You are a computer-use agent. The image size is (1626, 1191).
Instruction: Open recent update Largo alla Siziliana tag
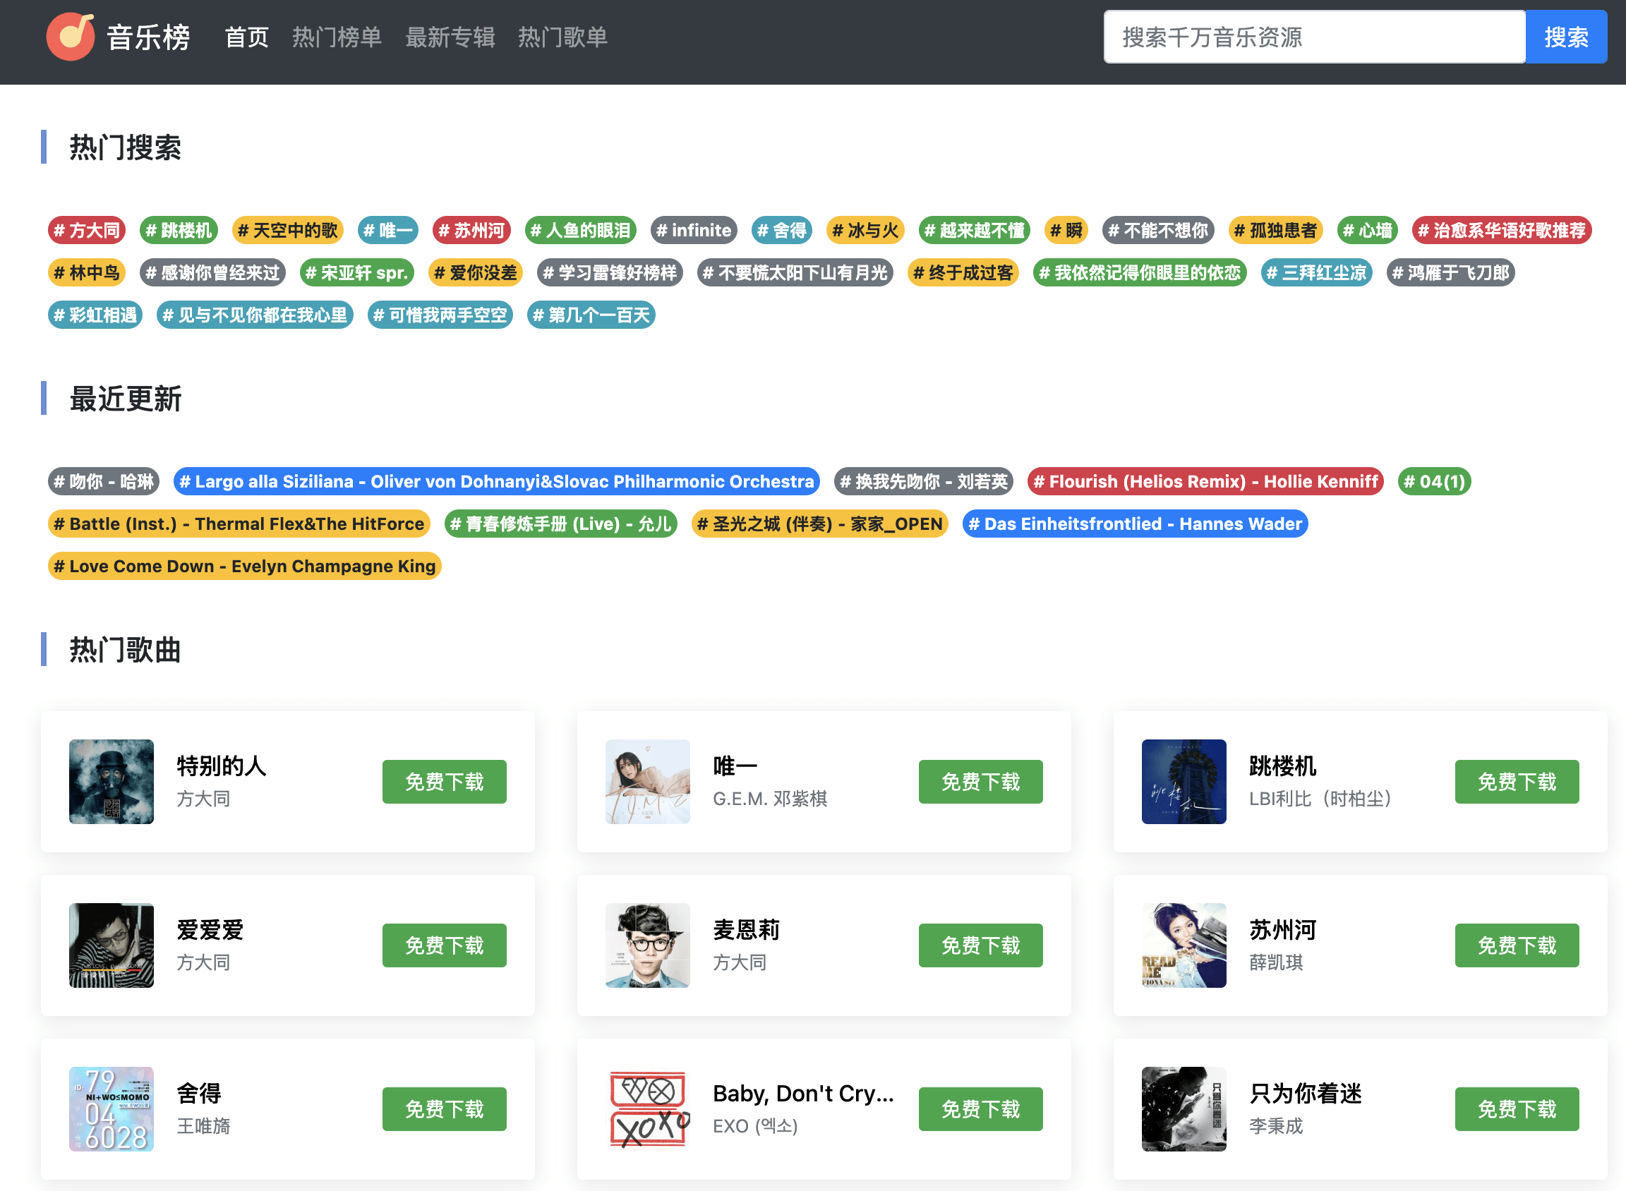click(x=497, y=481)
